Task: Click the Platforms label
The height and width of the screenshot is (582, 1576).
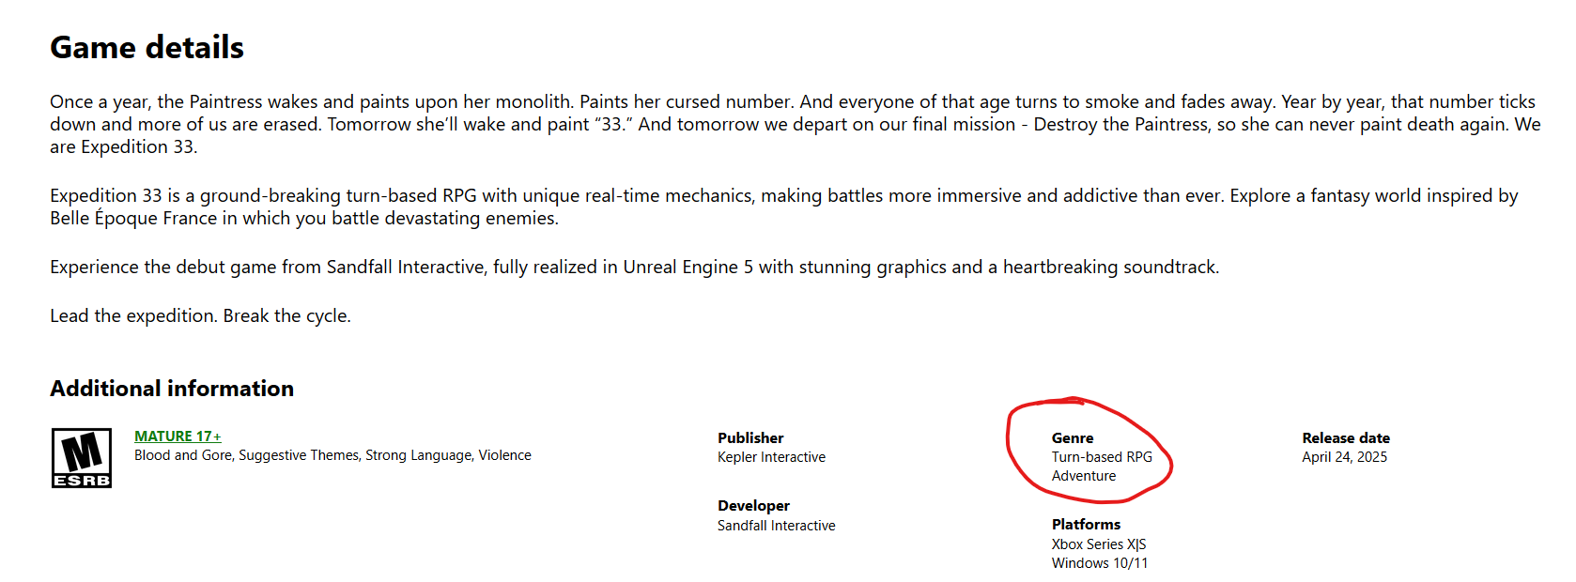Action: point(1086,525)
